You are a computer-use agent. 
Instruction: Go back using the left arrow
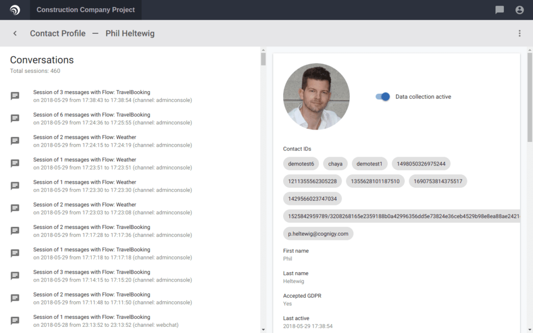point(15,33)
